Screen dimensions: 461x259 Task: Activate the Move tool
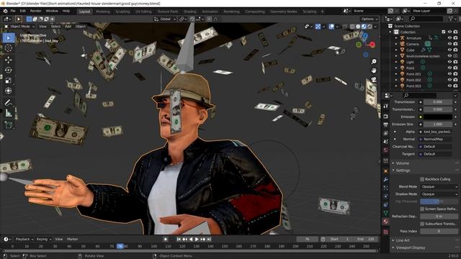click(x=8, y=60)
